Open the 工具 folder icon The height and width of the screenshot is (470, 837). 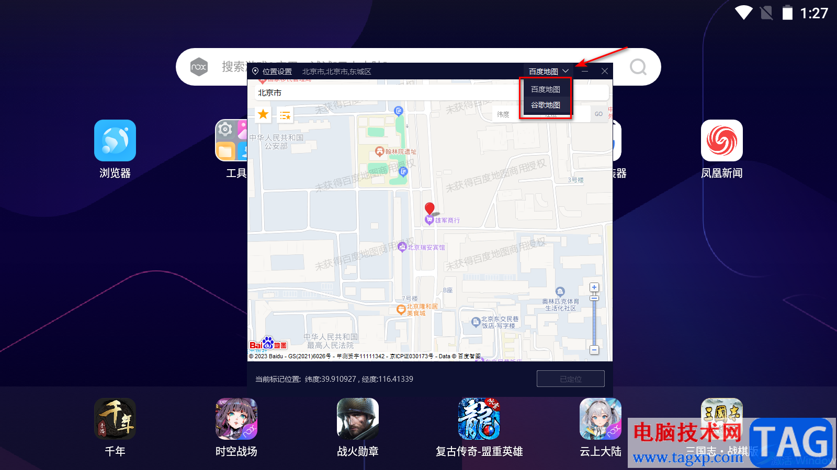[x=231, y=140]
